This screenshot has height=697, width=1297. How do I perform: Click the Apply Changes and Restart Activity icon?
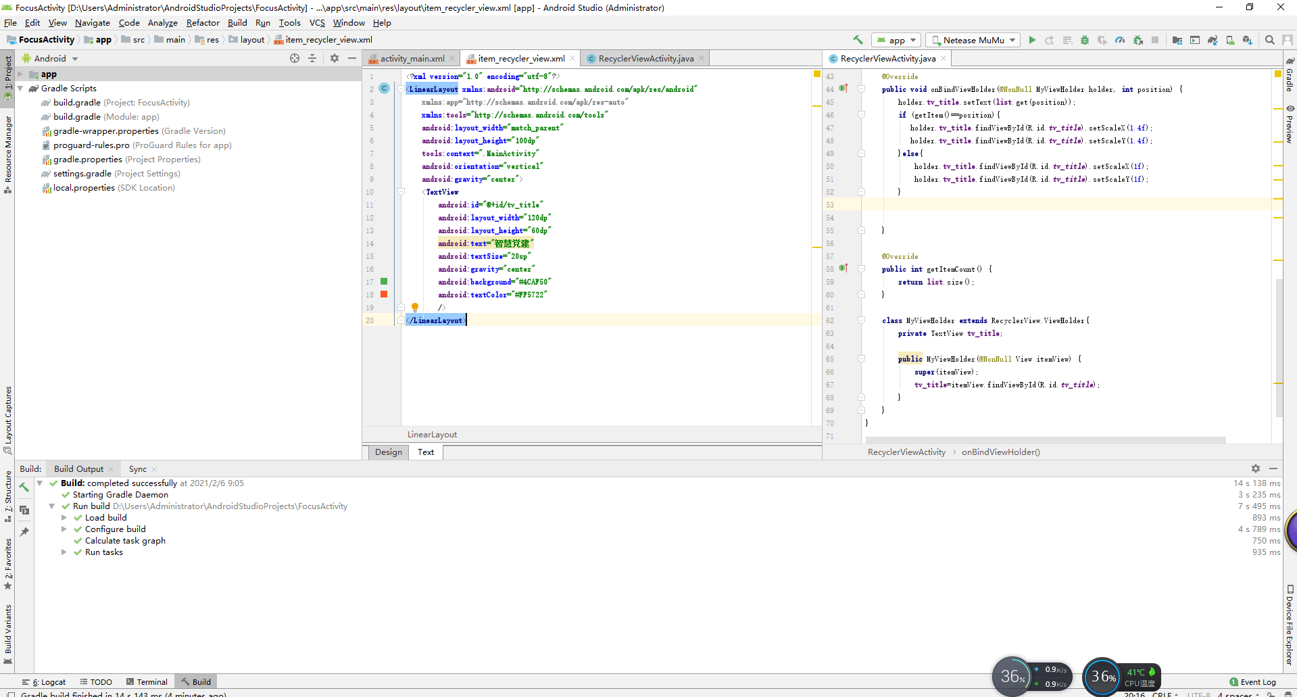tap(1050, 40)
